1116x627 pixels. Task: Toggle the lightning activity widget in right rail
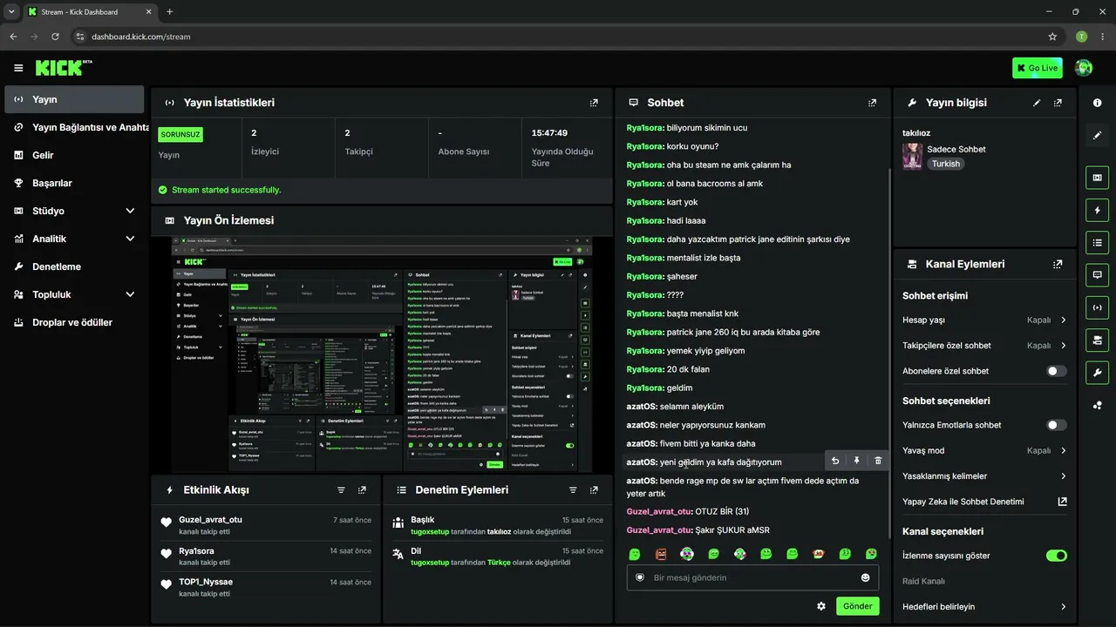pyautogui.click(x=1097, y=210)
